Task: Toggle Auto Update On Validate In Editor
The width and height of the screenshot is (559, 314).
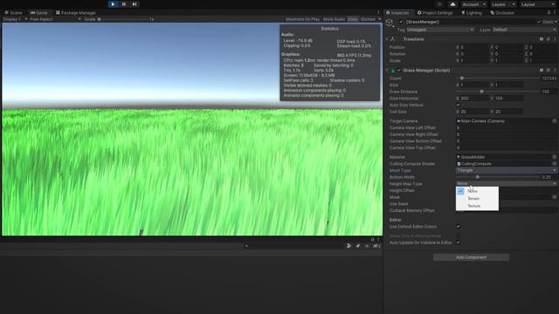Action: tap(458, 242)
